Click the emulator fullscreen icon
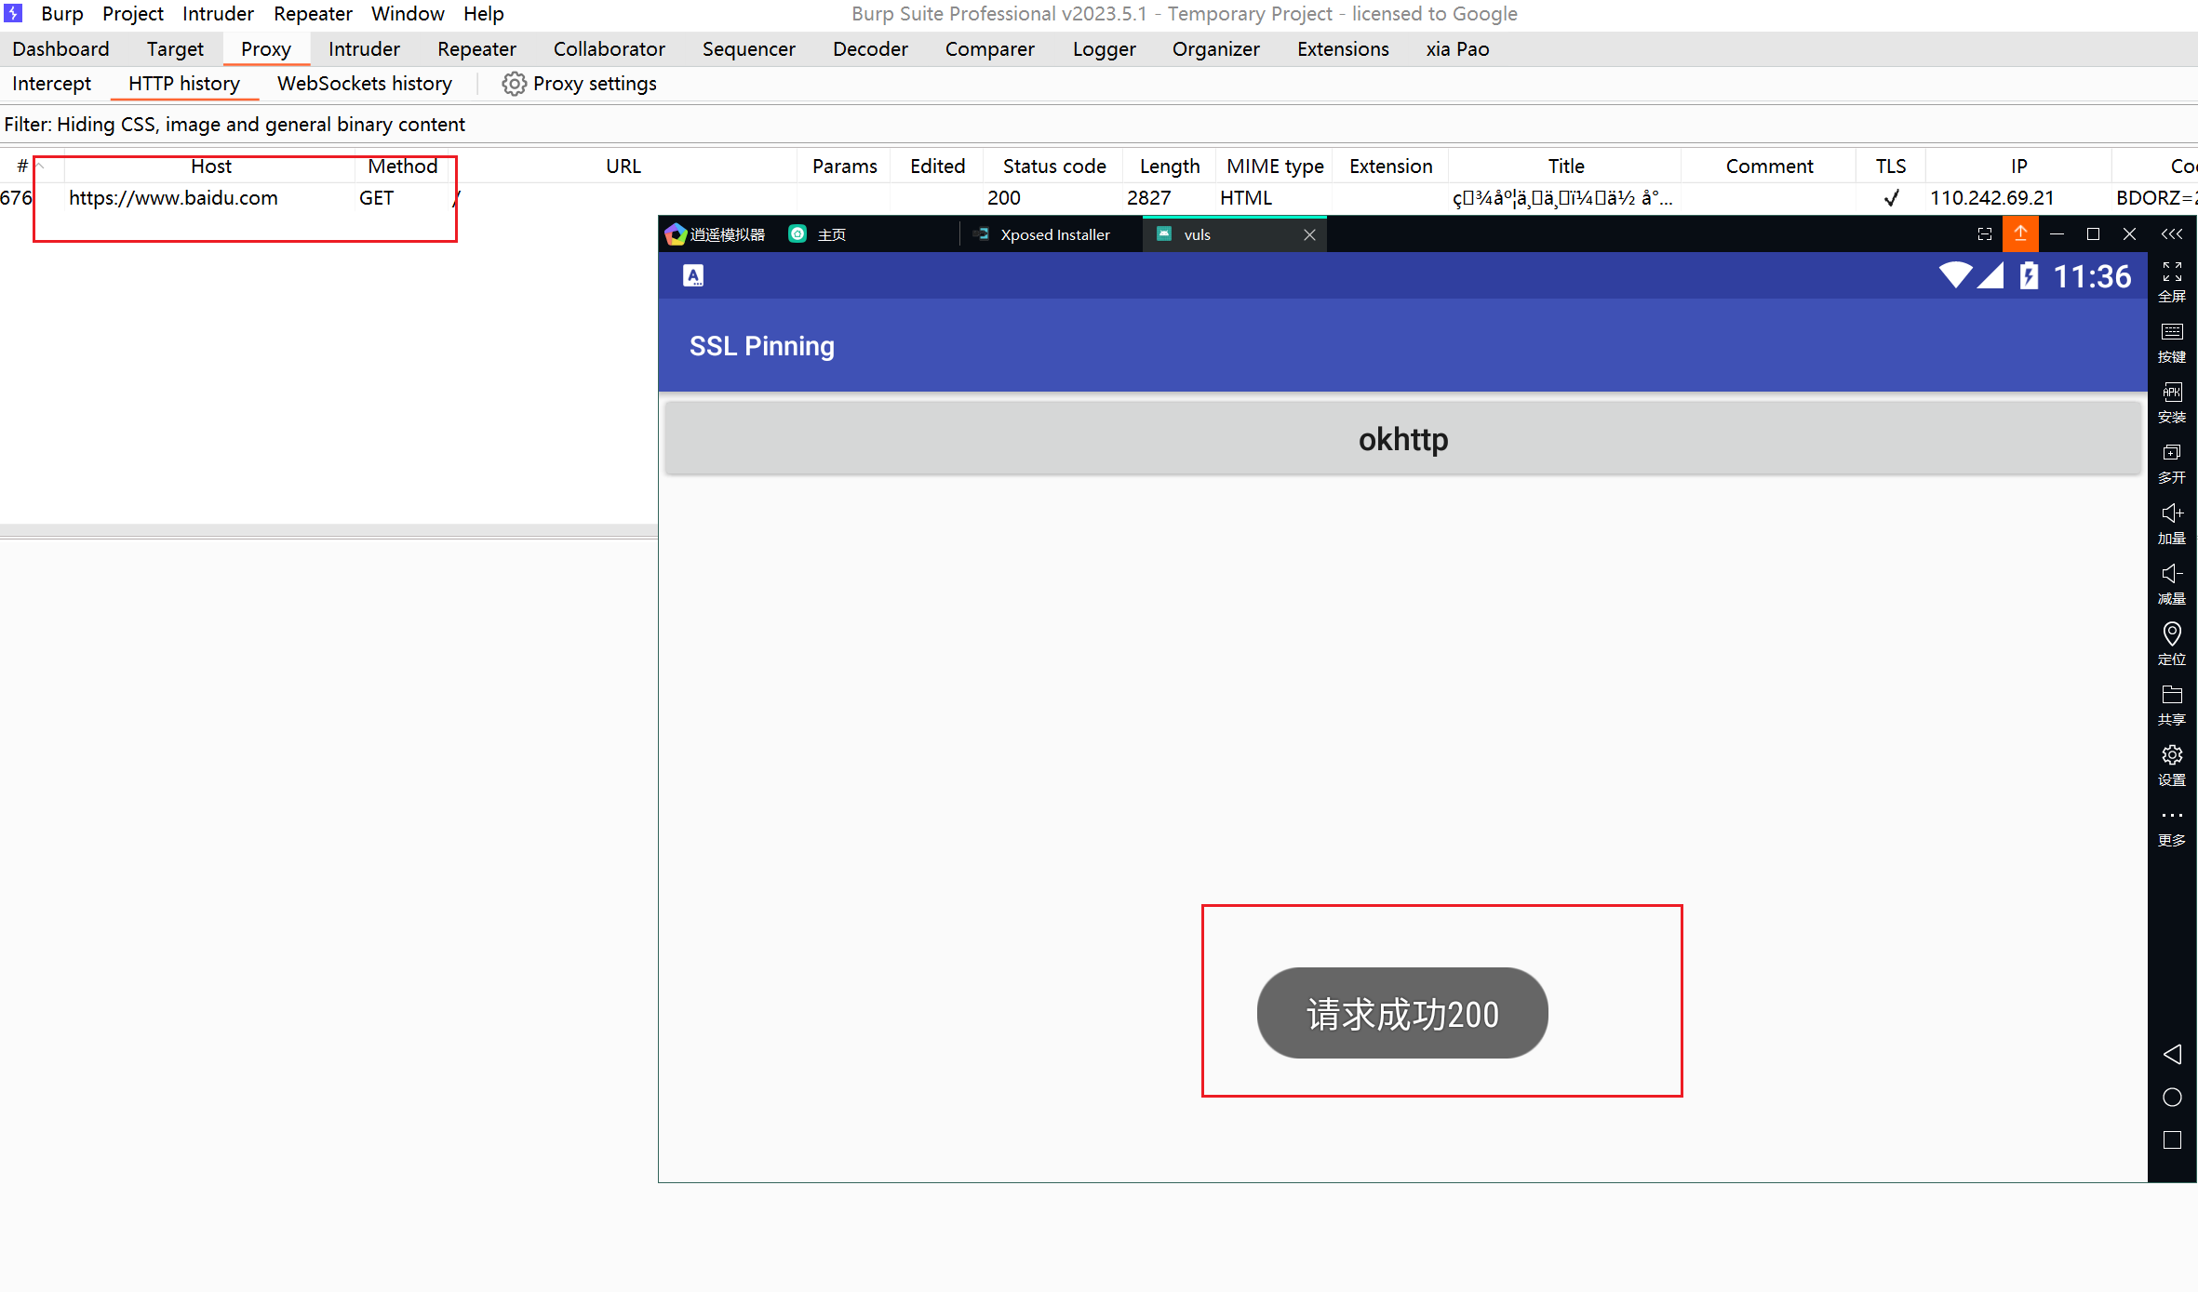Screen dimensions: 2198x1292 click(x=2171, y=272)
